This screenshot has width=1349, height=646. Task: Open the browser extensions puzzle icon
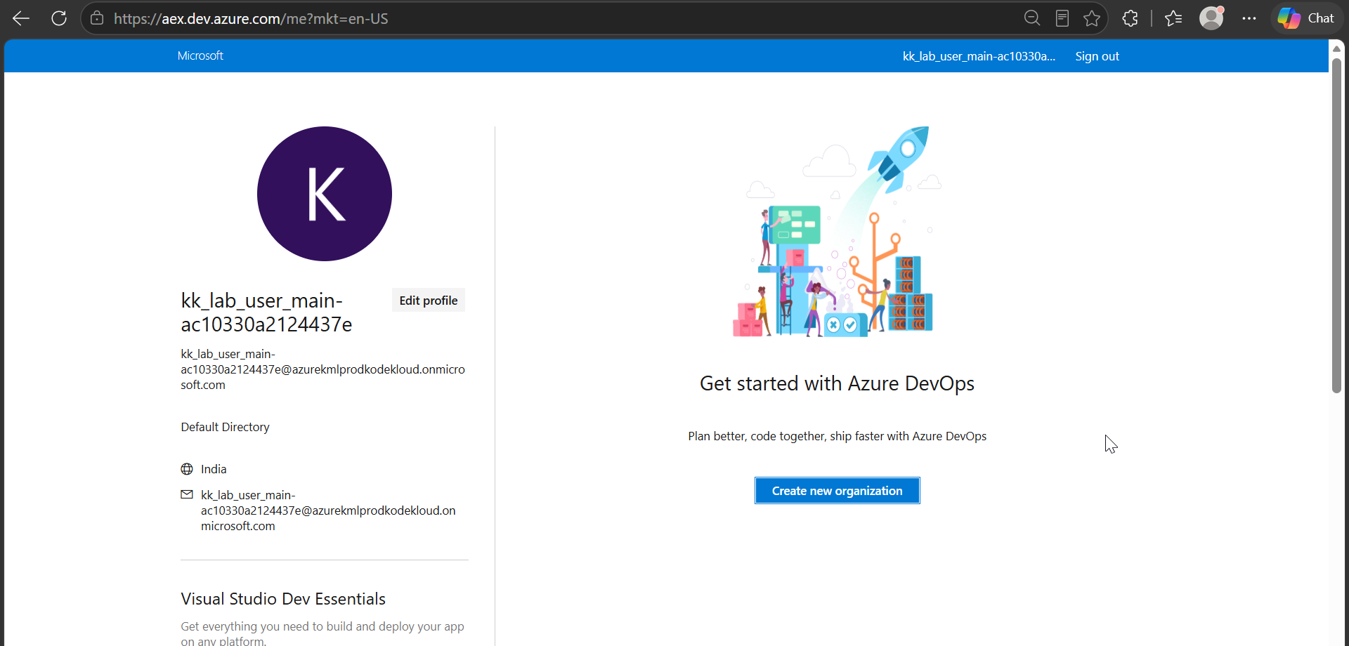coord(1130,18)
